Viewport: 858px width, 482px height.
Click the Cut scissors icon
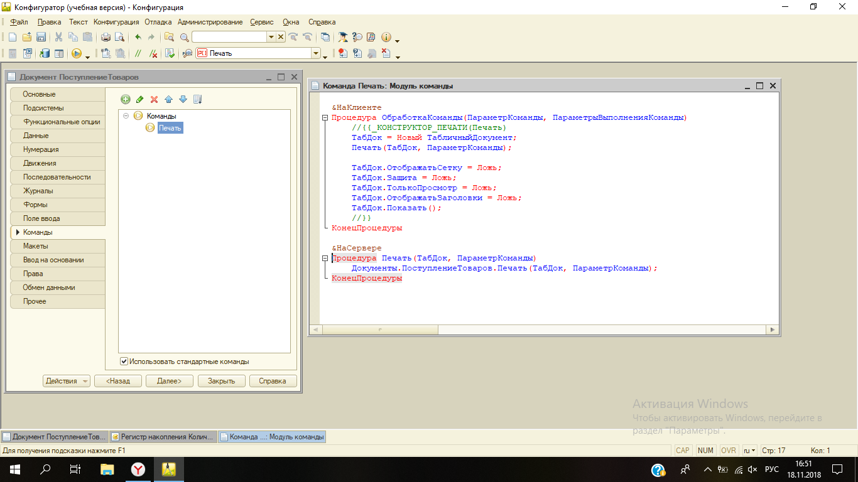click(58, 37)
